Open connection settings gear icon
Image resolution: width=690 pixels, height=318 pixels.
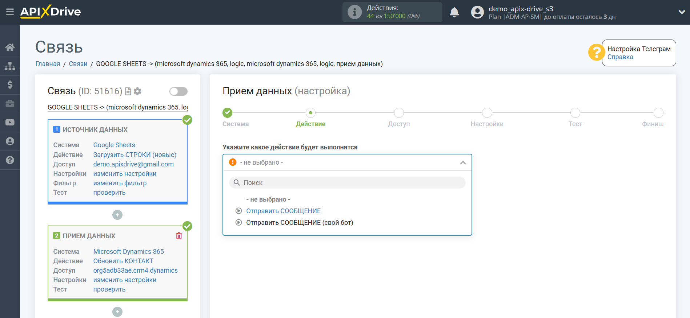pyautogui.click(x=137, y=91)
